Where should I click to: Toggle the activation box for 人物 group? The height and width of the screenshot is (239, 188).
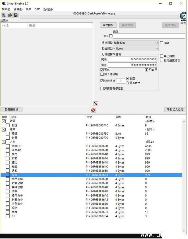pos(4,142)
